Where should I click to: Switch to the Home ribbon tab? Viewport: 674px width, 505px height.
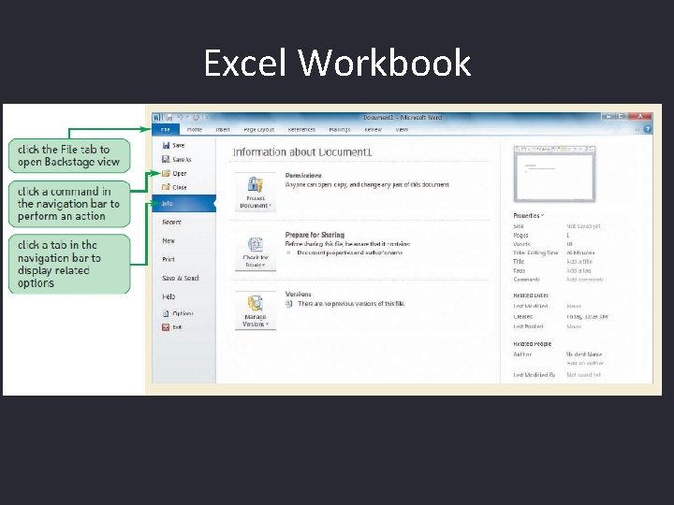click(195, 129)
